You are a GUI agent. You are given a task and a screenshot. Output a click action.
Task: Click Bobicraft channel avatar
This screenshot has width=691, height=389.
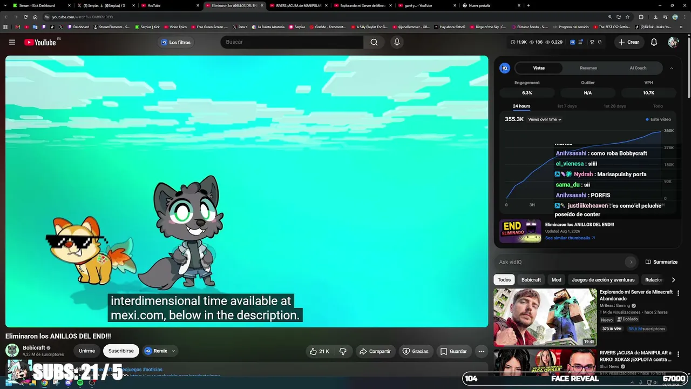(x=12, y=351)
